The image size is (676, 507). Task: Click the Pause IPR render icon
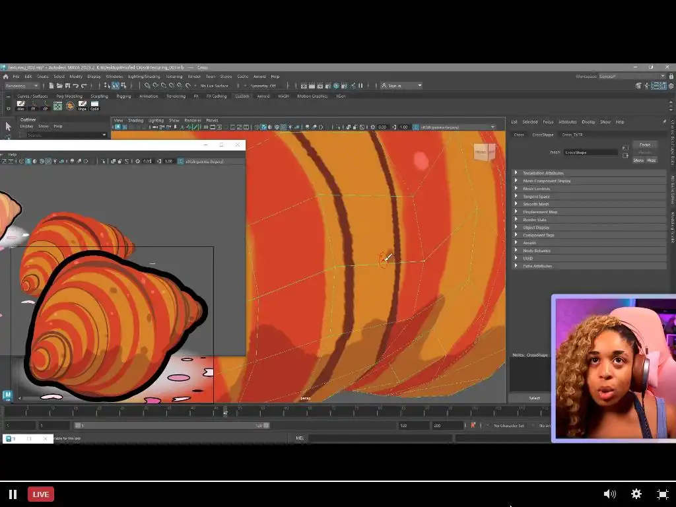point(361,86)
